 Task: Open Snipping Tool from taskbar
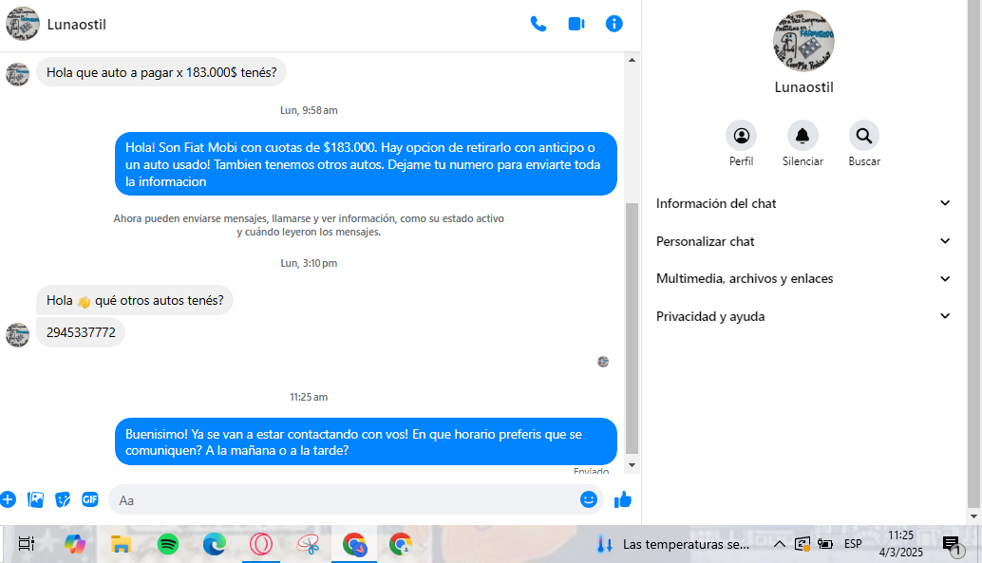[308, 544]
